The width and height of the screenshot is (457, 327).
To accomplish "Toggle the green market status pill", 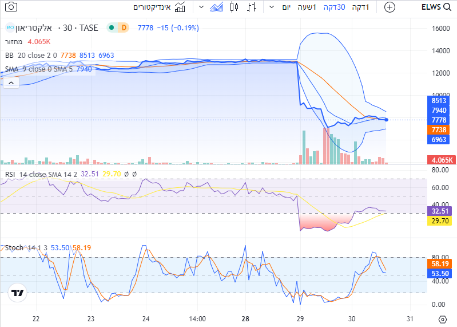I will pyautogui.click(x=112, y=27).
